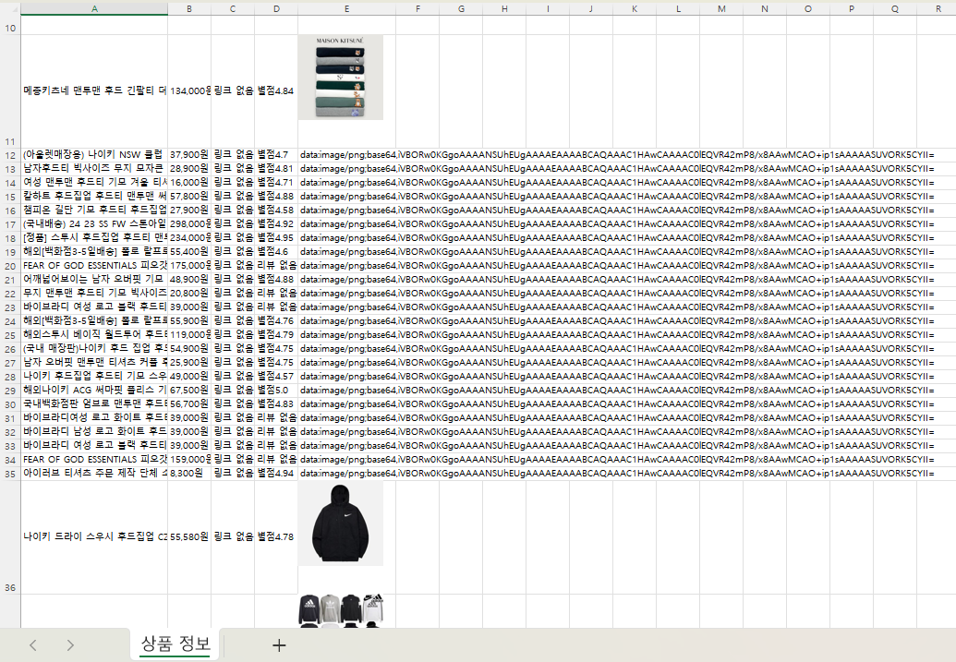Select the 55,400원 price cell

189,252
